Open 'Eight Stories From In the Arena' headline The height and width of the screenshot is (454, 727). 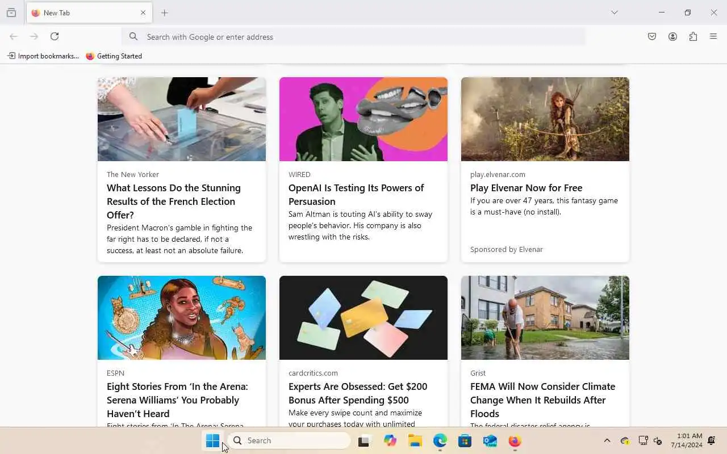point(177,400)
